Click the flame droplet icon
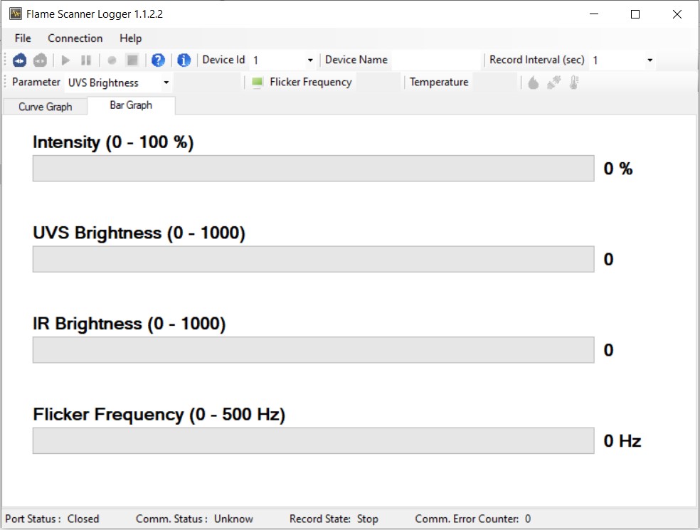 pyautogui.click(x=534, y=83)
